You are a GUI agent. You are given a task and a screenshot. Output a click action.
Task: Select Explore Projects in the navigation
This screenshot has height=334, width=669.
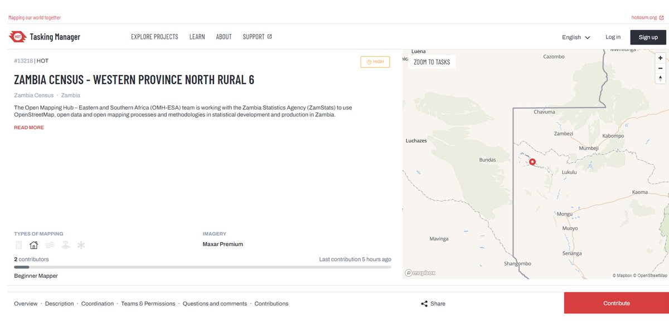154,37
